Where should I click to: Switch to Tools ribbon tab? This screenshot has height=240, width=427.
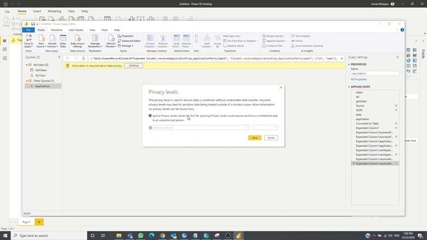click(104, 30)
